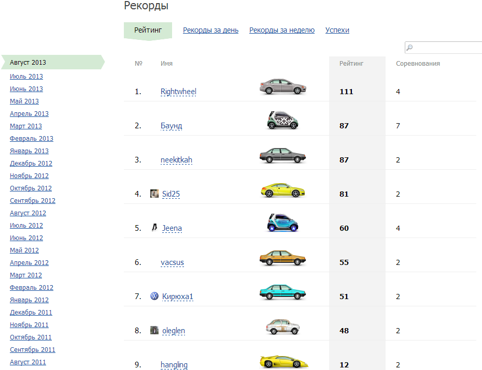Open Март 2013 records

[x=26, y=126]
